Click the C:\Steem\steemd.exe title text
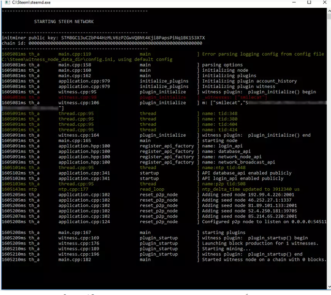331x295 pixels. [x=31, y=2]
